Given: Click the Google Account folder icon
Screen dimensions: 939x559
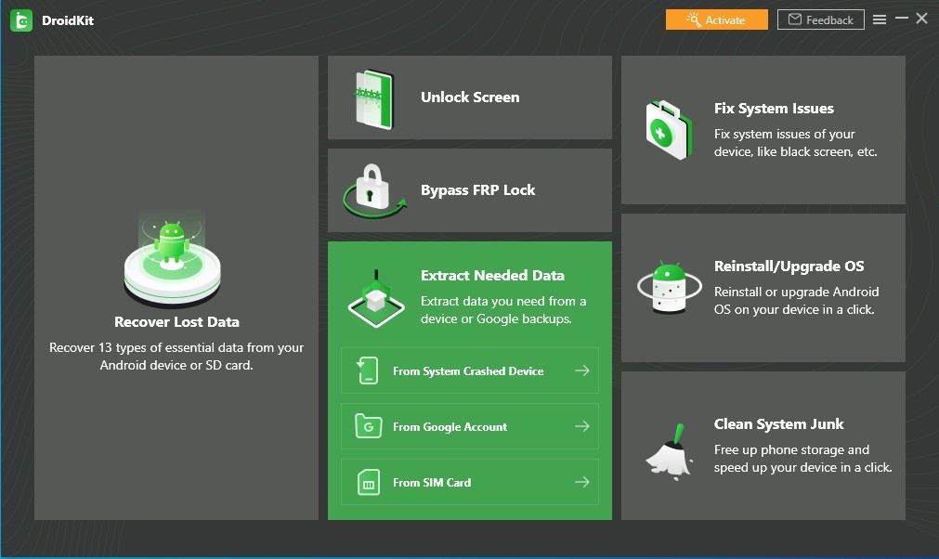Looking at the screenshot, I should pos(369,427).
